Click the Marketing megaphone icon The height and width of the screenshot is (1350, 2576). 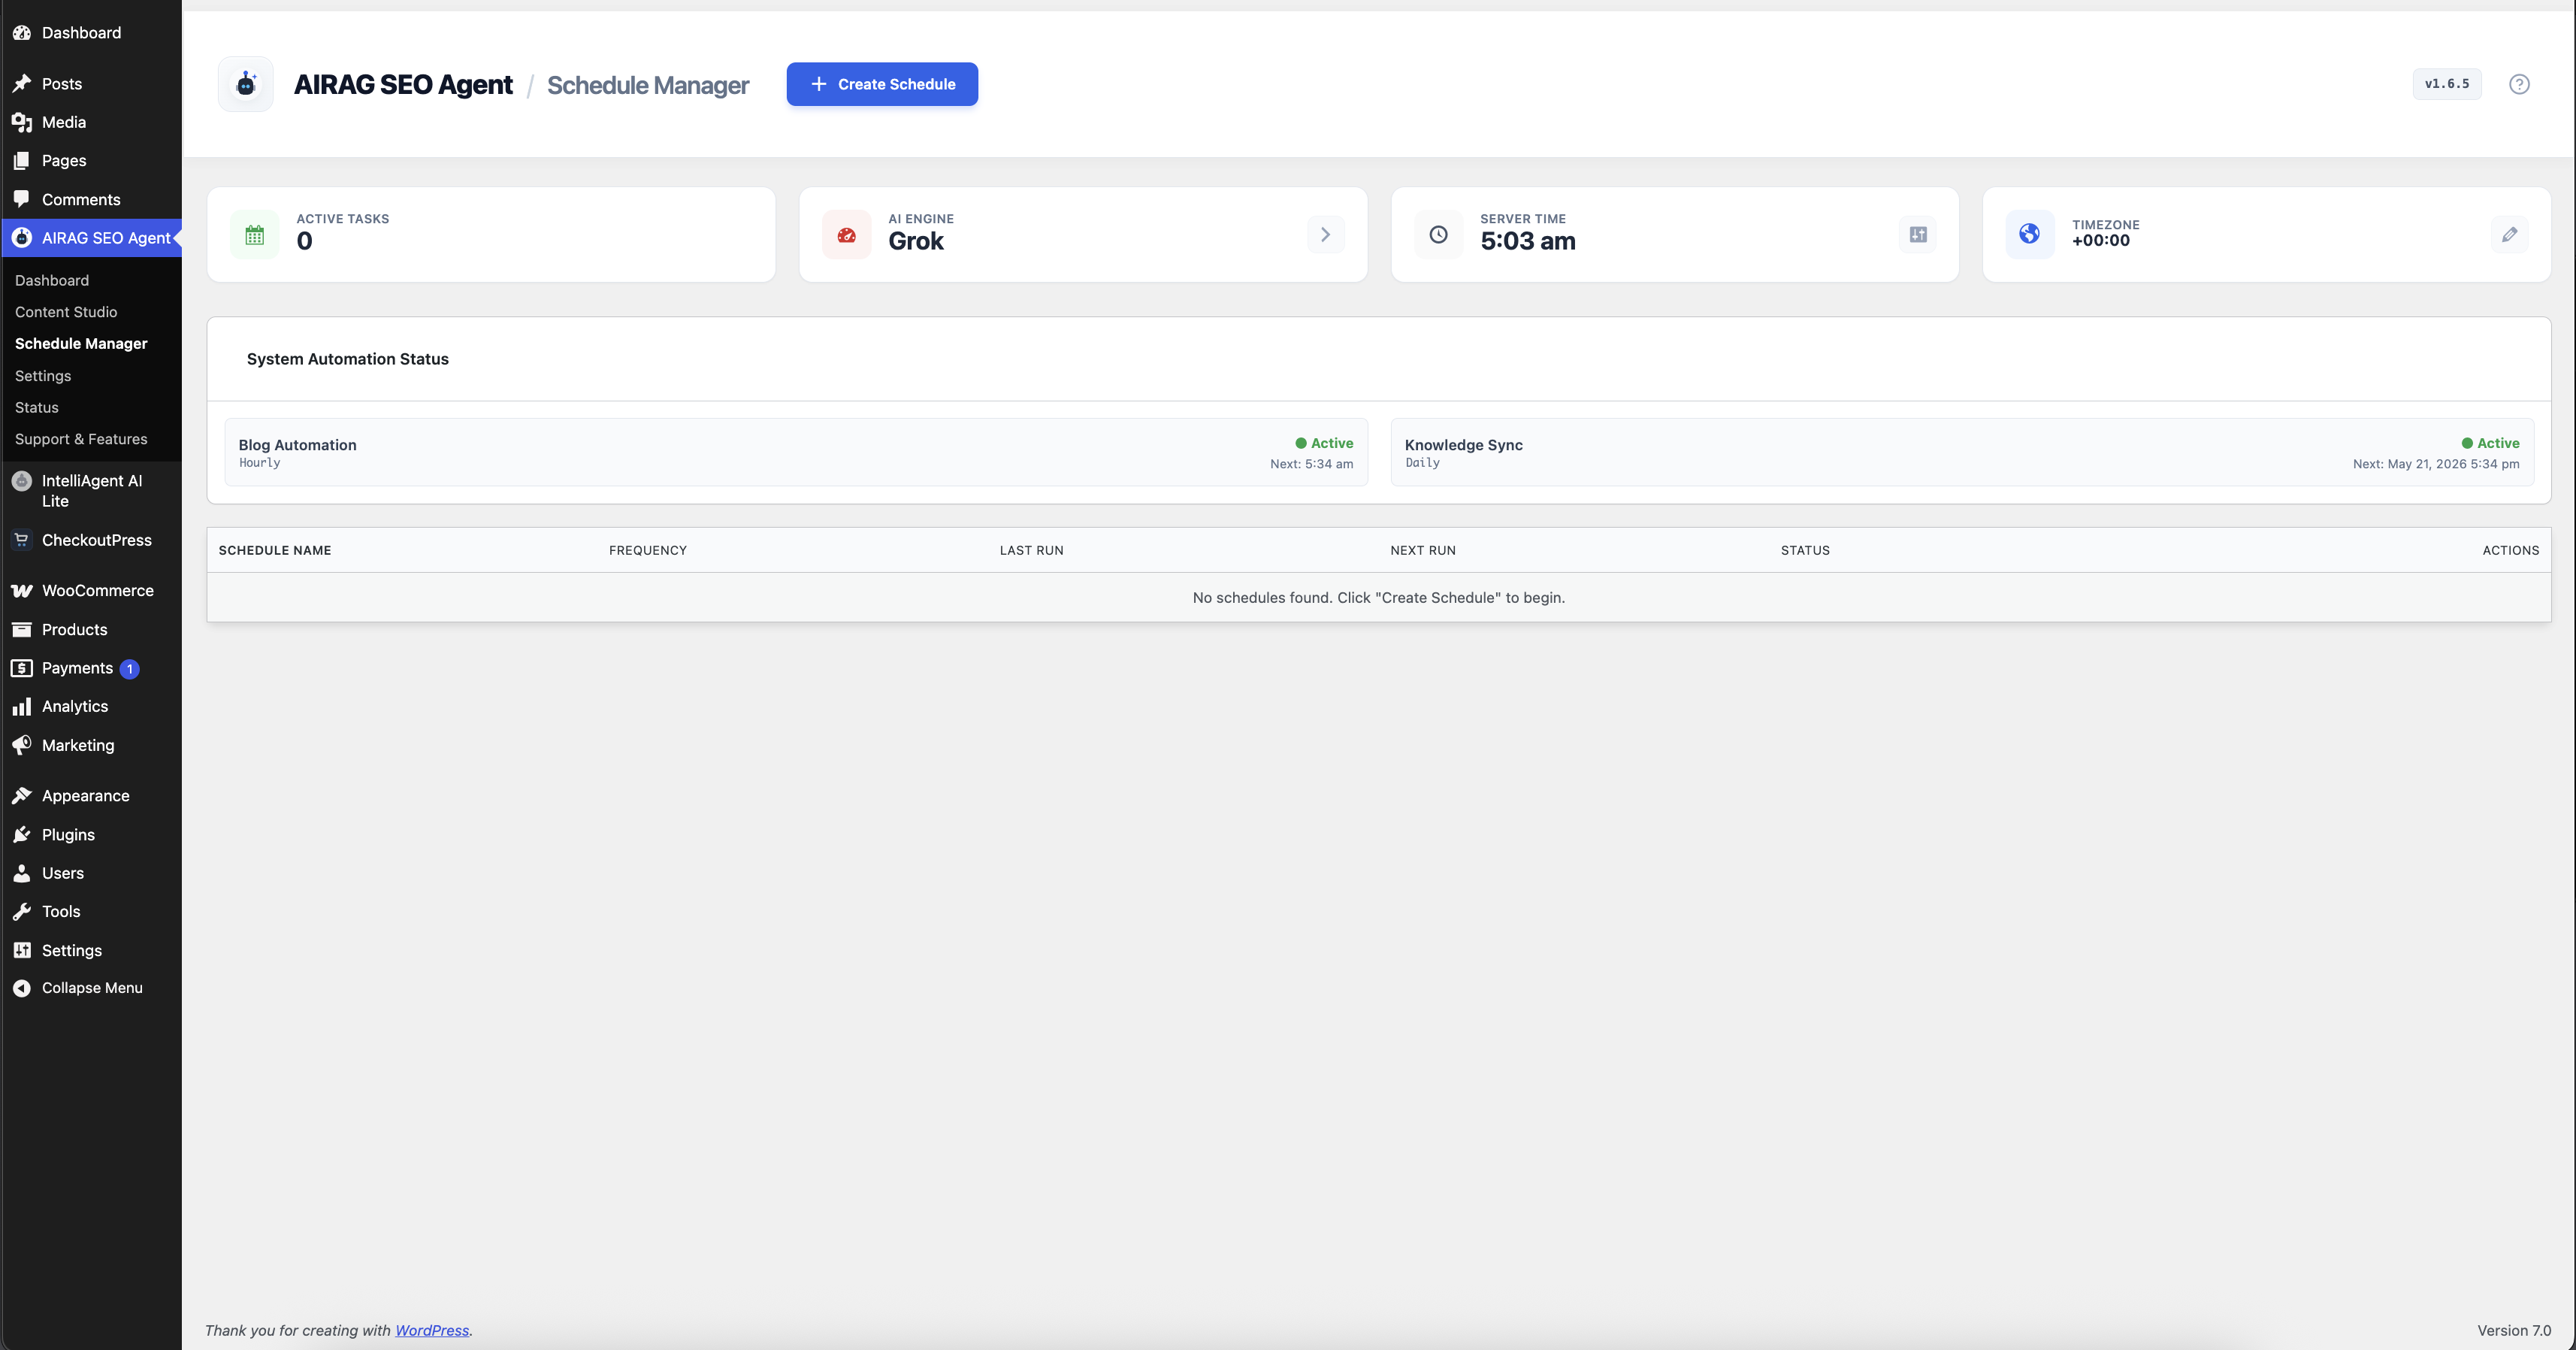(x=22, y=745)
